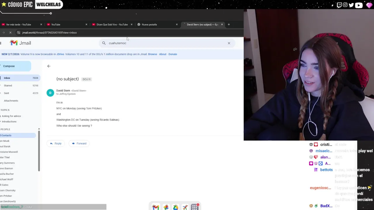
Task: Follow the Donate link in banner
Action: click(173, 54)
